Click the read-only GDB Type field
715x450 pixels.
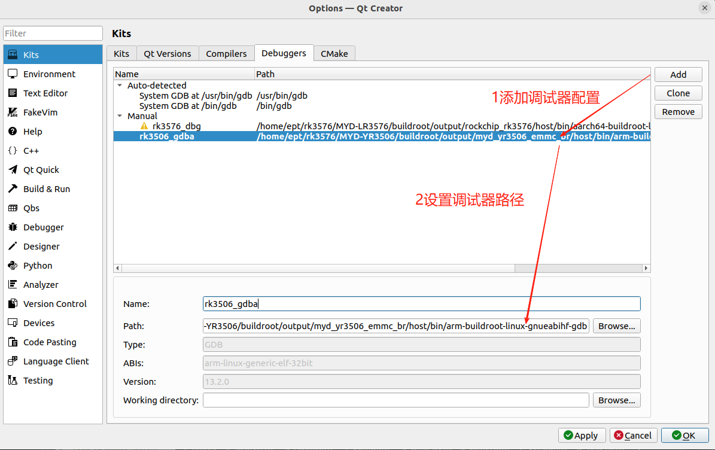421,345
